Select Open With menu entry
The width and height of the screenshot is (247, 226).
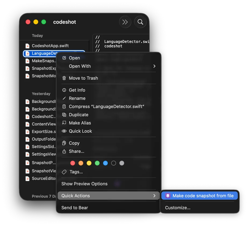pyautogui.click(x=108, y=66)
